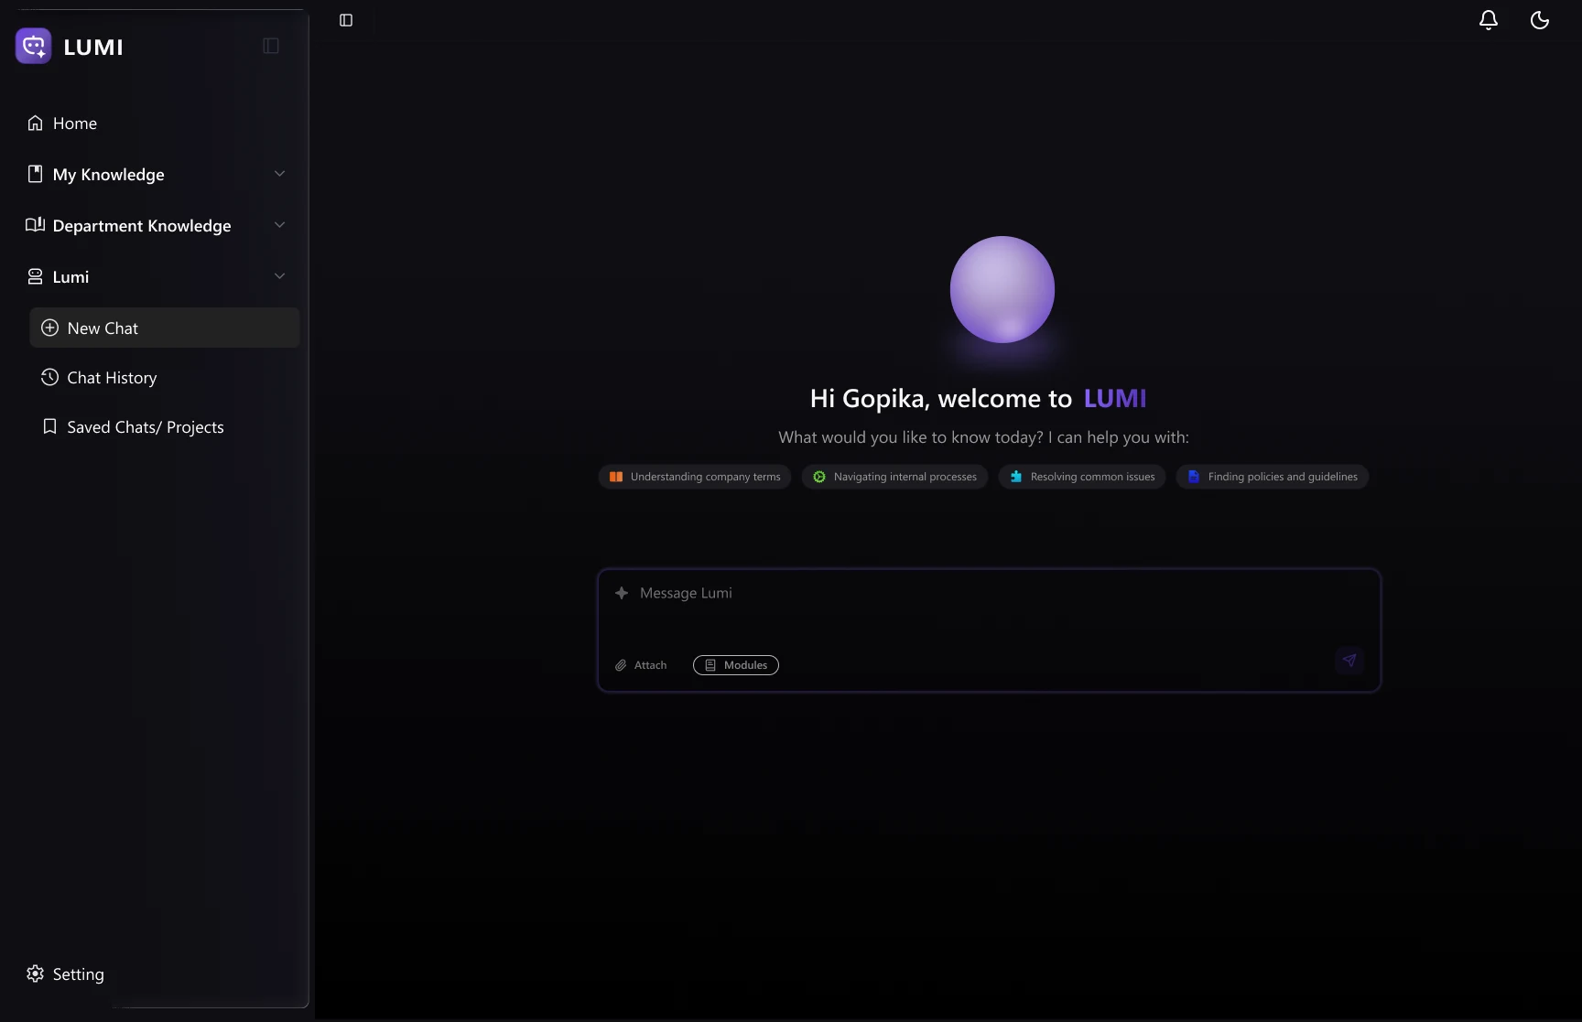Collapse sidebar using the faded panel icon
1582x1022 pixels.
pos(271,46)
